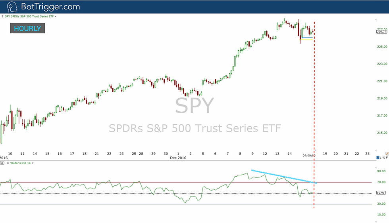Click date label 9 on time axis
The width and height of the screenshot is (389, 223).
pos(252,154)
